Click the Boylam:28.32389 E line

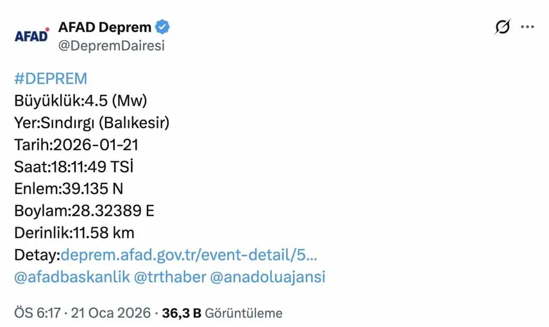84,211
